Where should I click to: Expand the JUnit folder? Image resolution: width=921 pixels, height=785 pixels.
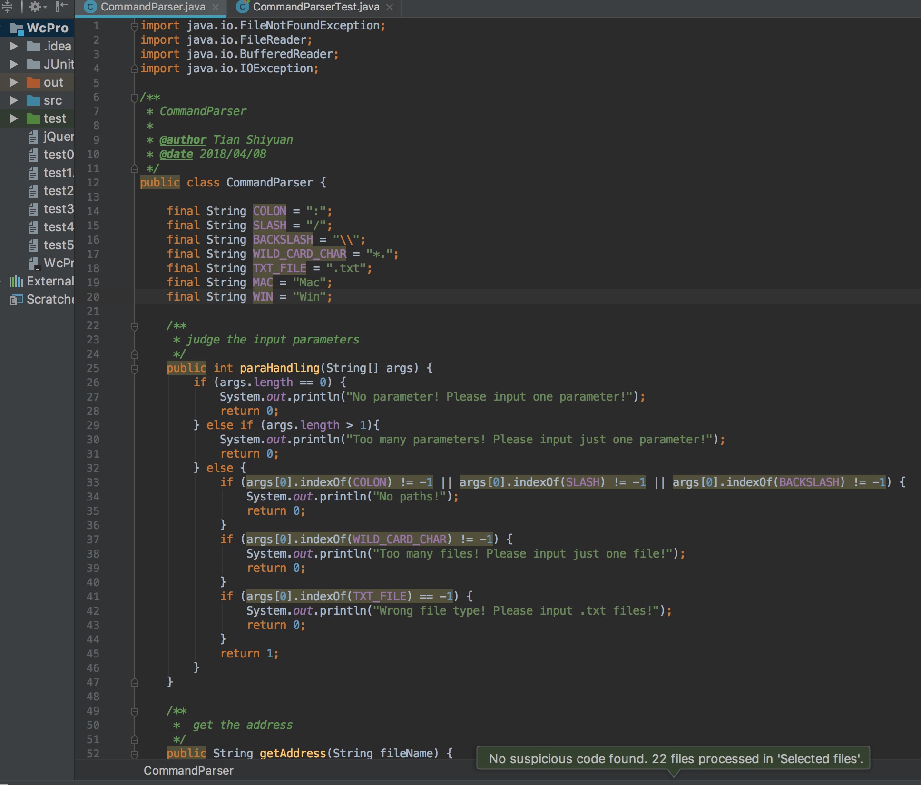tap(14, 64)
